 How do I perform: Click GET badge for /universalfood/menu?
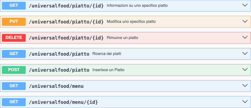14,86
